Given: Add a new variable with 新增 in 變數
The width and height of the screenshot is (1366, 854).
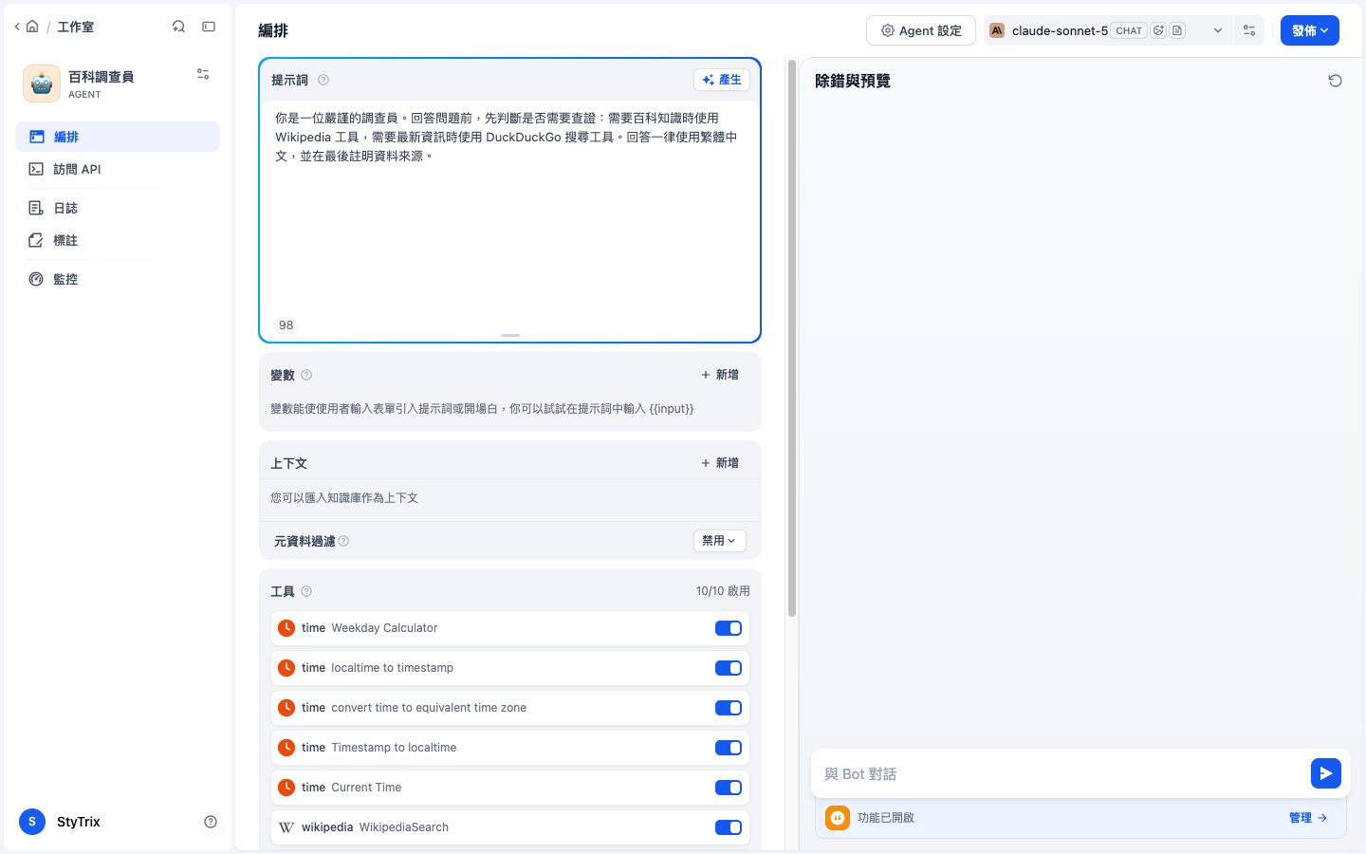Looking at the screenshot, I should 720,375.
